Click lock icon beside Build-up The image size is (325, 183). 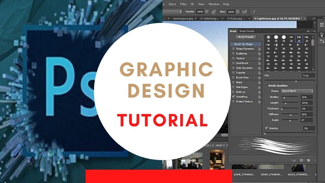point(259,92)
